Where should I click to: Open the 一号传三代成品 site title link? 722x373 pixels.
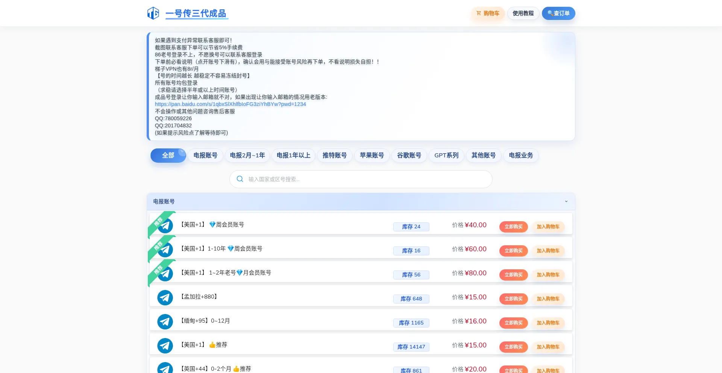point(196,14)
